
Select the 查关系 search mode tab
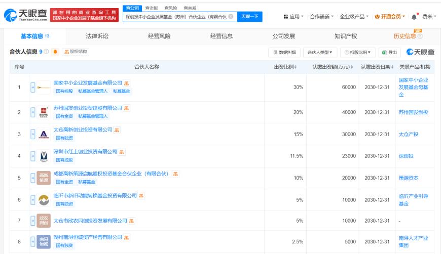pyautogui.click(x=190, y=8)
